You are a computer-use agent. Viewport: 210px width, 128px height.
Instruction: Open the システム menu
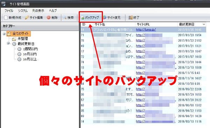click(23, 11)
